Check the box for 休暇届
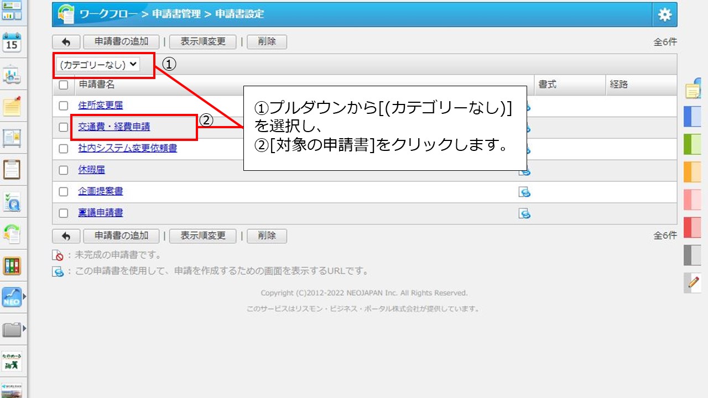The image size is (708, 398). point(64,170)
